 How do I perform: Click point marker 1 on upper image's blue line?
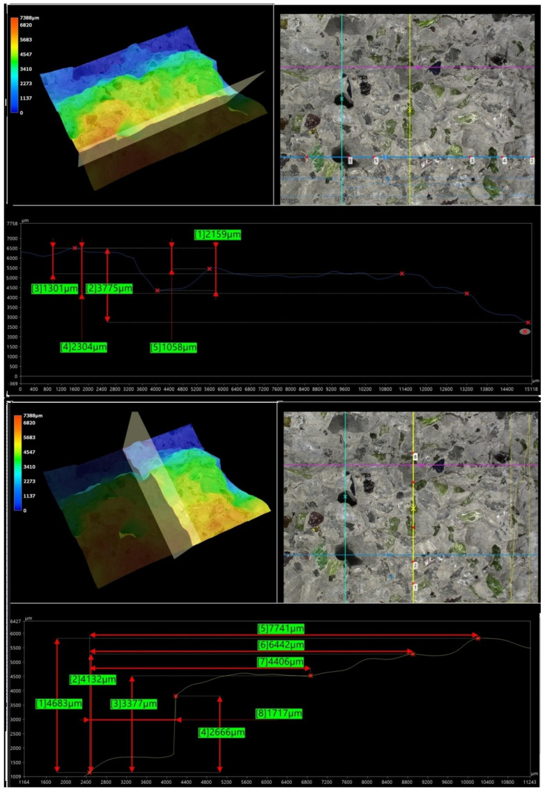350,160
